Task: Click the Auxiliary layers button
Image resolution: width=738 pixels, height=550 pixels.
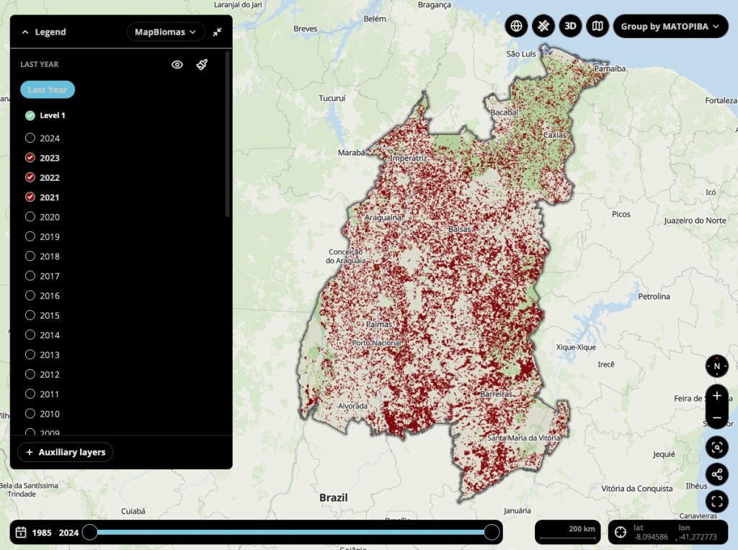Action: pos(66,452)
